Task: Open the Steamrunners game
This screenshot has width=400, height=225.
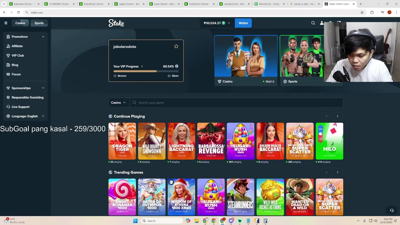Action: (241, 197)
